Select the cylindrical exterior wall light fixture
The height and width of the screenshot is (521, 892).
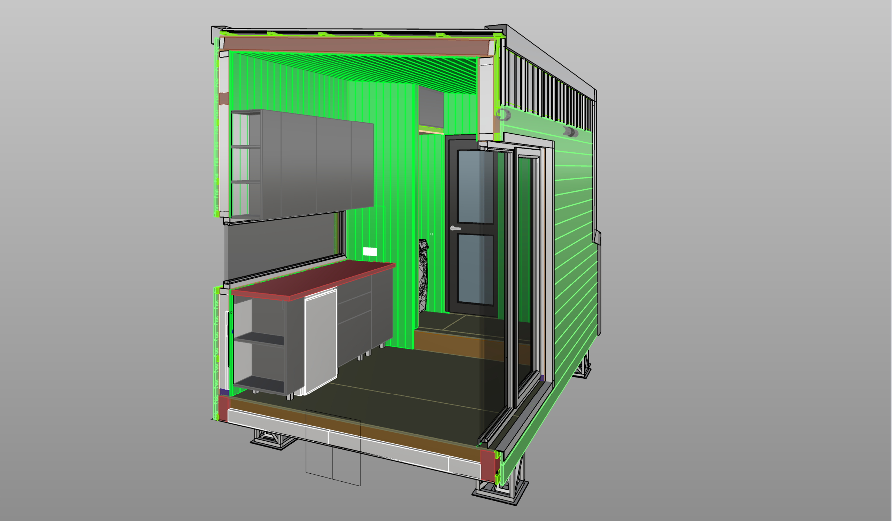tap(571, 132)
